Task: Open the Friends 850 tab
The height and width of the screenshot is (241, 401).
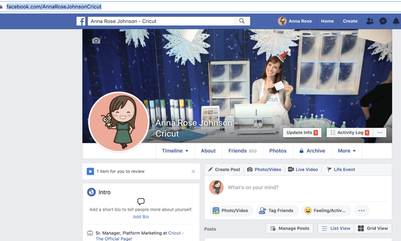Action: coord(242,151)
